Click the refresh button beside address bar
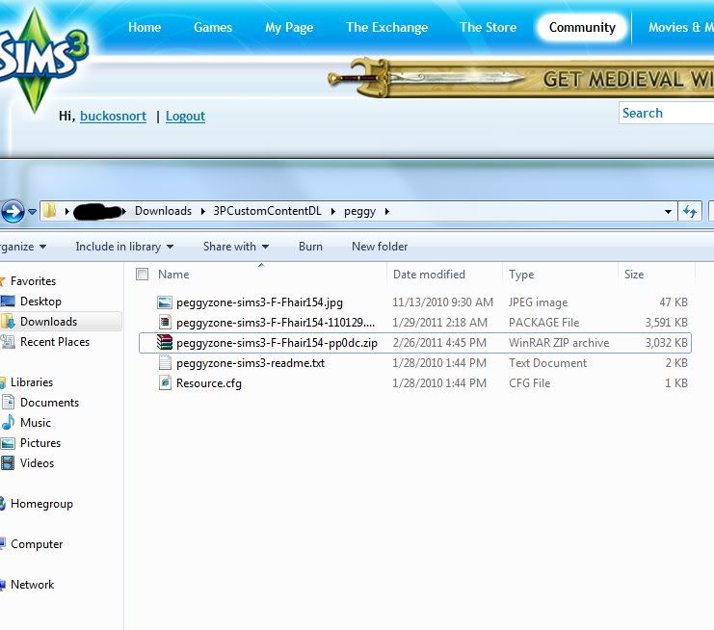 point(690,211)
